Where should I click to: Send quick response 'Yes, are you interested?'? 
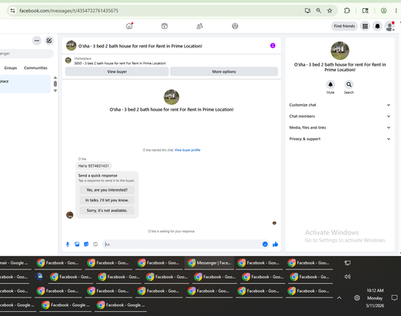coord(107,190)
